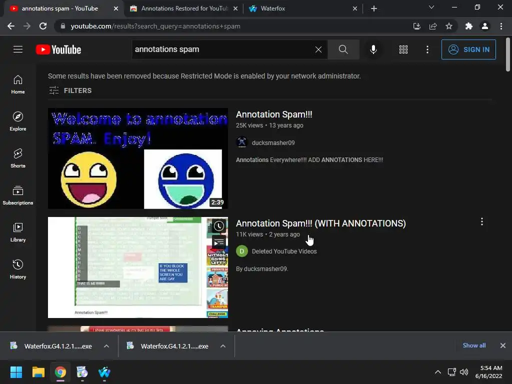Open Shorts in the sidebar
Image resolution: width=512 pixels, height=384 pixels.
coord(18,158)
